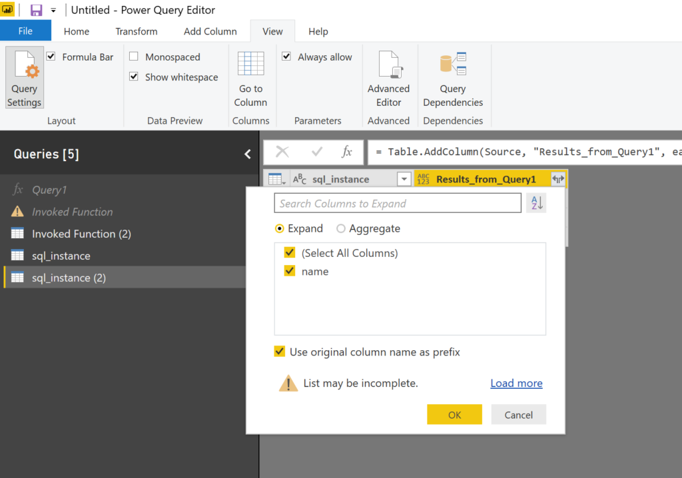Viewport: 682px width, 478px height.
Task: Click the View ribbon tab
Action: click(272, 31)
